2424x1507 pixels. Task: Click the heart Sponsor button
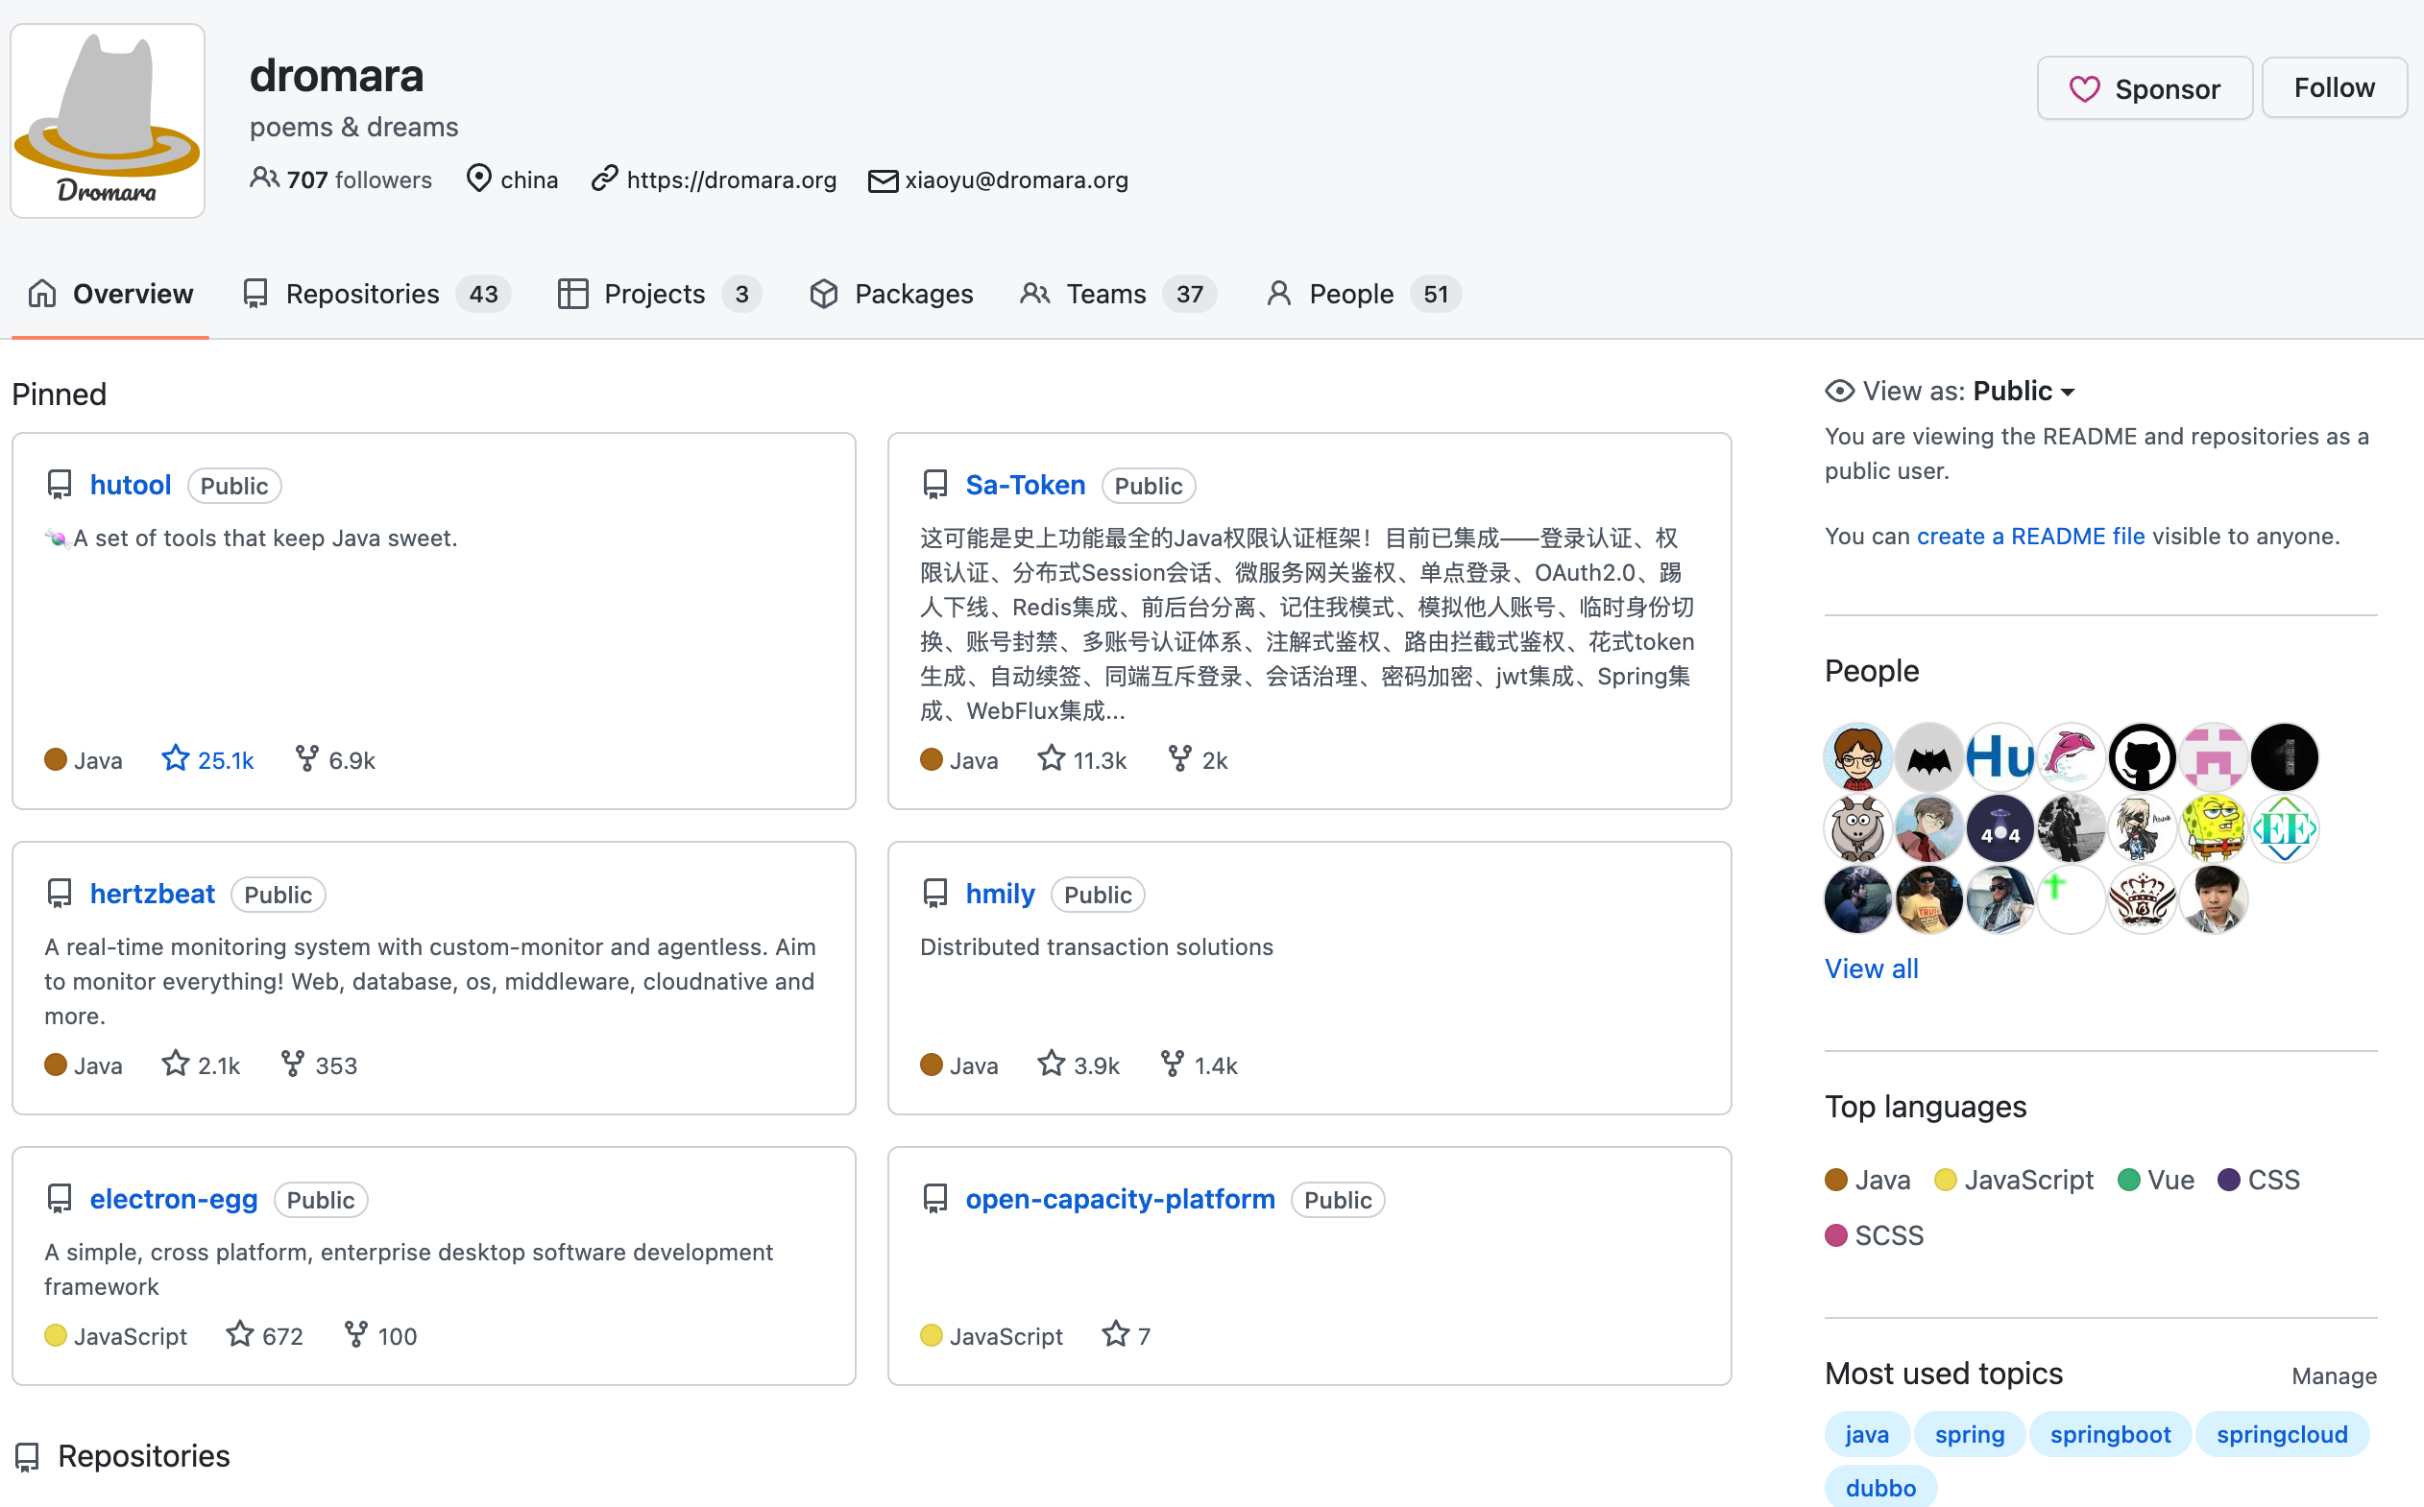point(2144,88)
